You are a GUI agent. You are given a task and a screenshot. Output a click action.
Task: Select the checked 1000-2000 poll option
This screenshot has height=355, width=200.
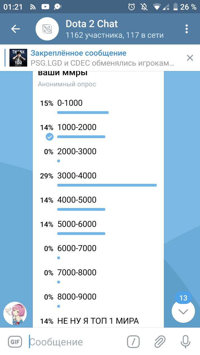pos(77,128)
